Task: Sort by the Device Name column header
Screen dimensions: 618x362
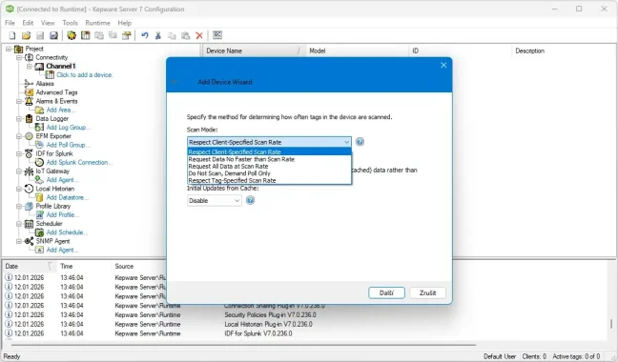Action: [255, 50]
